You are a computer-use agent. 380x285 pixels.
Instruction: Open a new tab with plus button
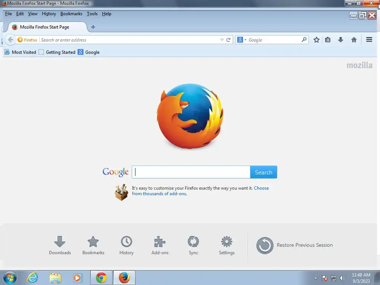click(93, 27)
